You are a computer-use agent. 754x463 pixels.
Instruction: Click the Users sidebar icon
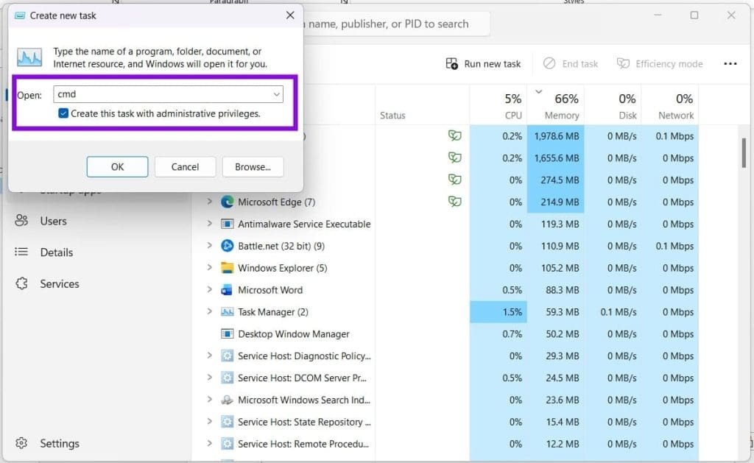click(21, 221)
